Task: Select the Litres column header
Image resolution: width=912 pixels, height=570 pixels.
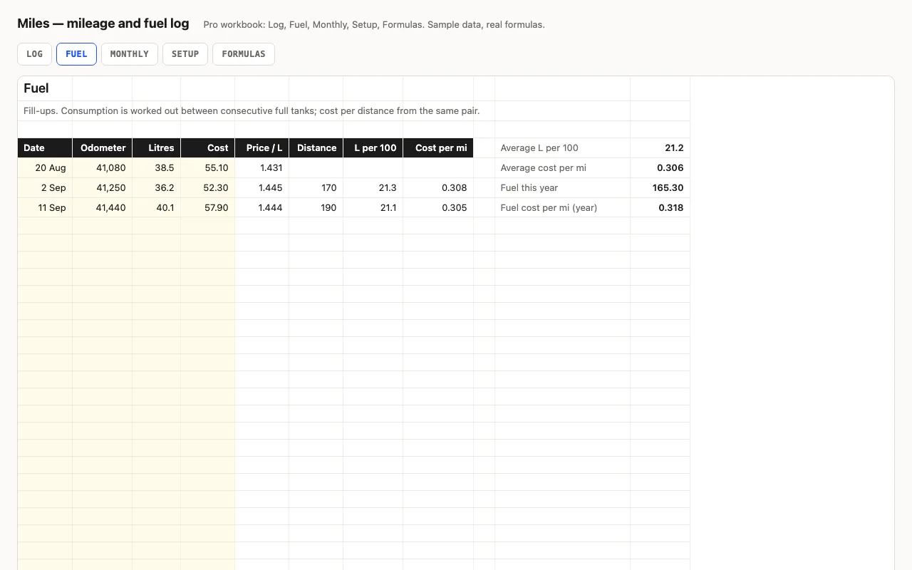Action: (157, 148)
